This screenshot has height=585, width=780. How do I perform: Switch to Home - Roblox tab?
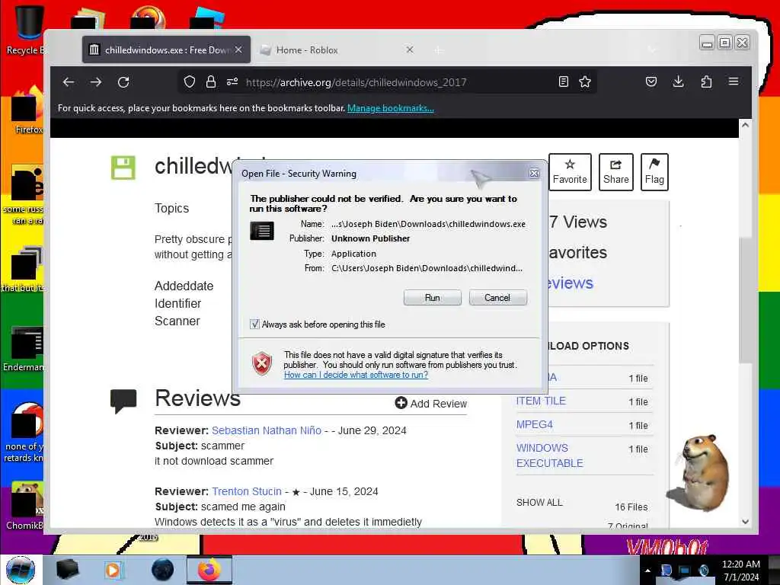click(x=337, y=50)
